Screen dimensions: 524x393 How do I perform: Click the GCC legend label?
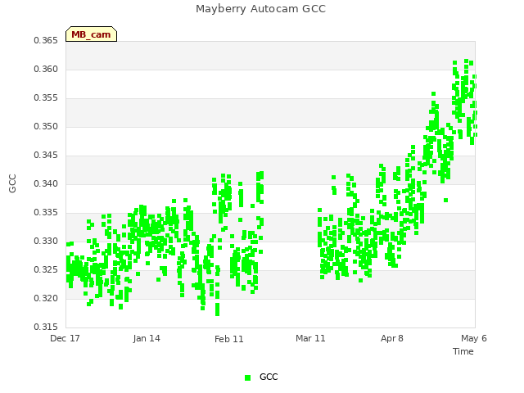(269, 377)
